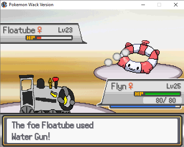Click the 'Water Gun!' message text
Image resolution: width=184 pixels, height=147 pixels.
pos(31,136)
